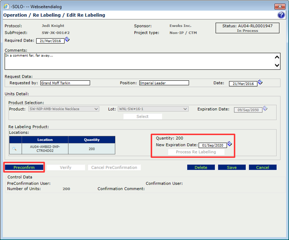
Task: Click protocol value Jedi Knight
Action: (53, 26)
